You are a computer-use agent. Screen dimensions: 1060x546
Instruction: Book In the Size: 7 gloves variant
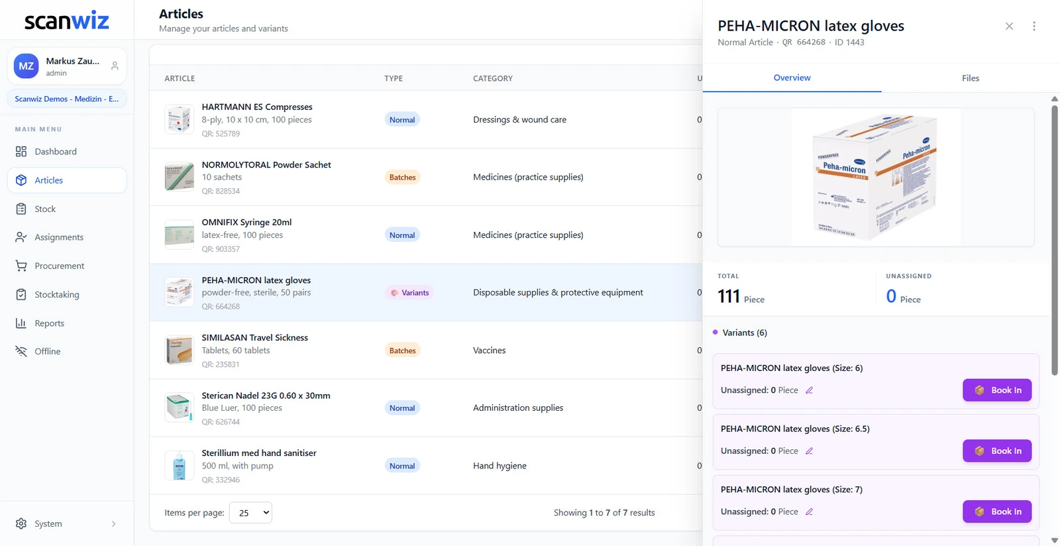[997, 512]
